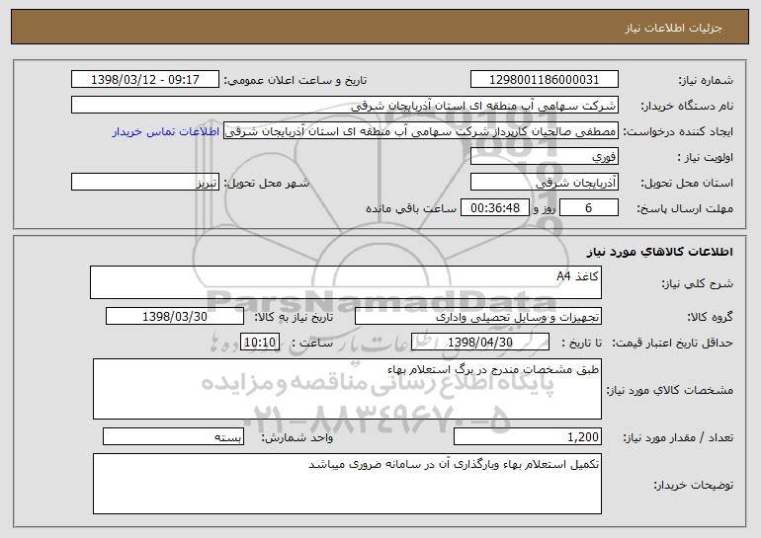Click the buyer notes text box

pos(347,484)
